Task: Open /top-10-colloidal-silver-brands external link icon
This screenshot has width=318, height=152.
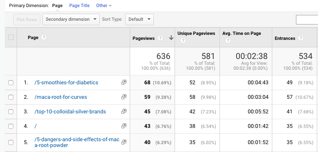Action: (x=124, y=111)
